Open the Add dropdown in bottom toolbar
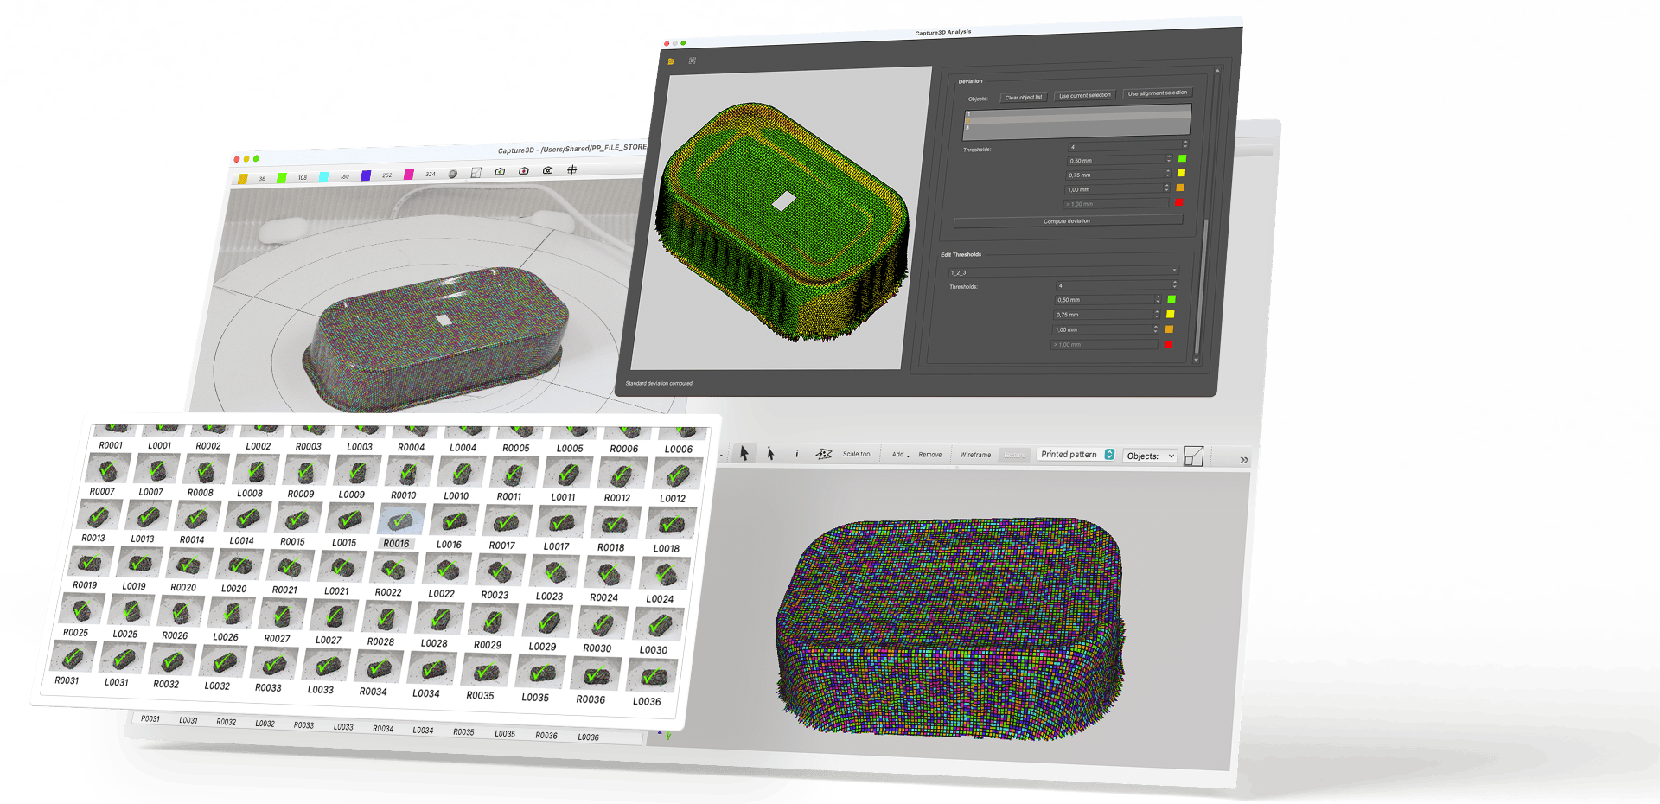Viewport: 1660px width, 804px height. pyautogui.click(x=900, y=454)
